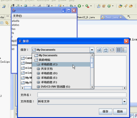Click the Home folder icon in save dialog

click(x=106, y=50)
